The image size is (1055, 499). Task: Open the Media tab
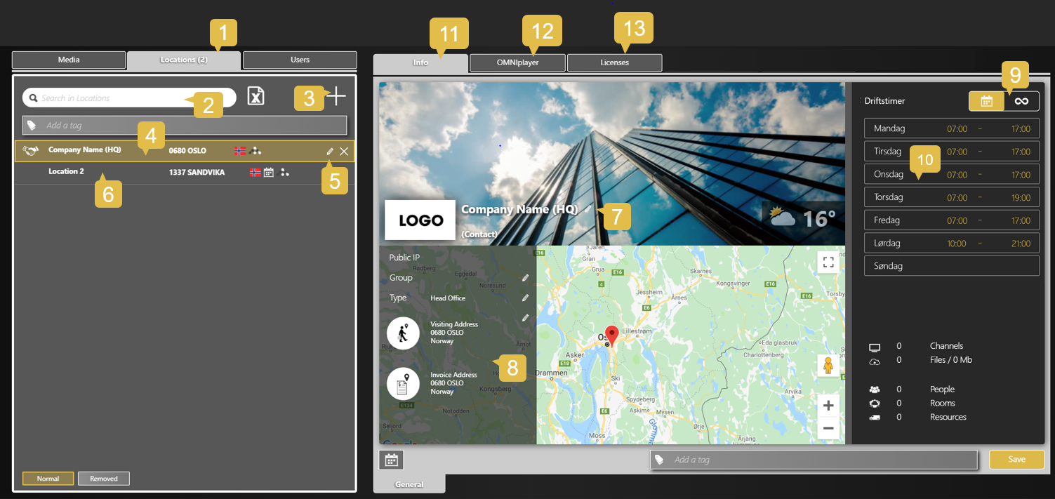point(69,60)
